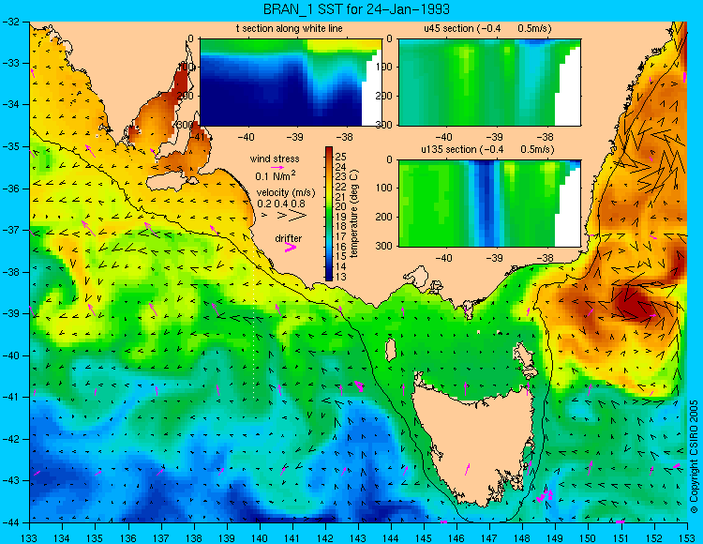The image size is (703, 544).
Task: Click the vertical temperature color bar
Action: tap(329, 214)
